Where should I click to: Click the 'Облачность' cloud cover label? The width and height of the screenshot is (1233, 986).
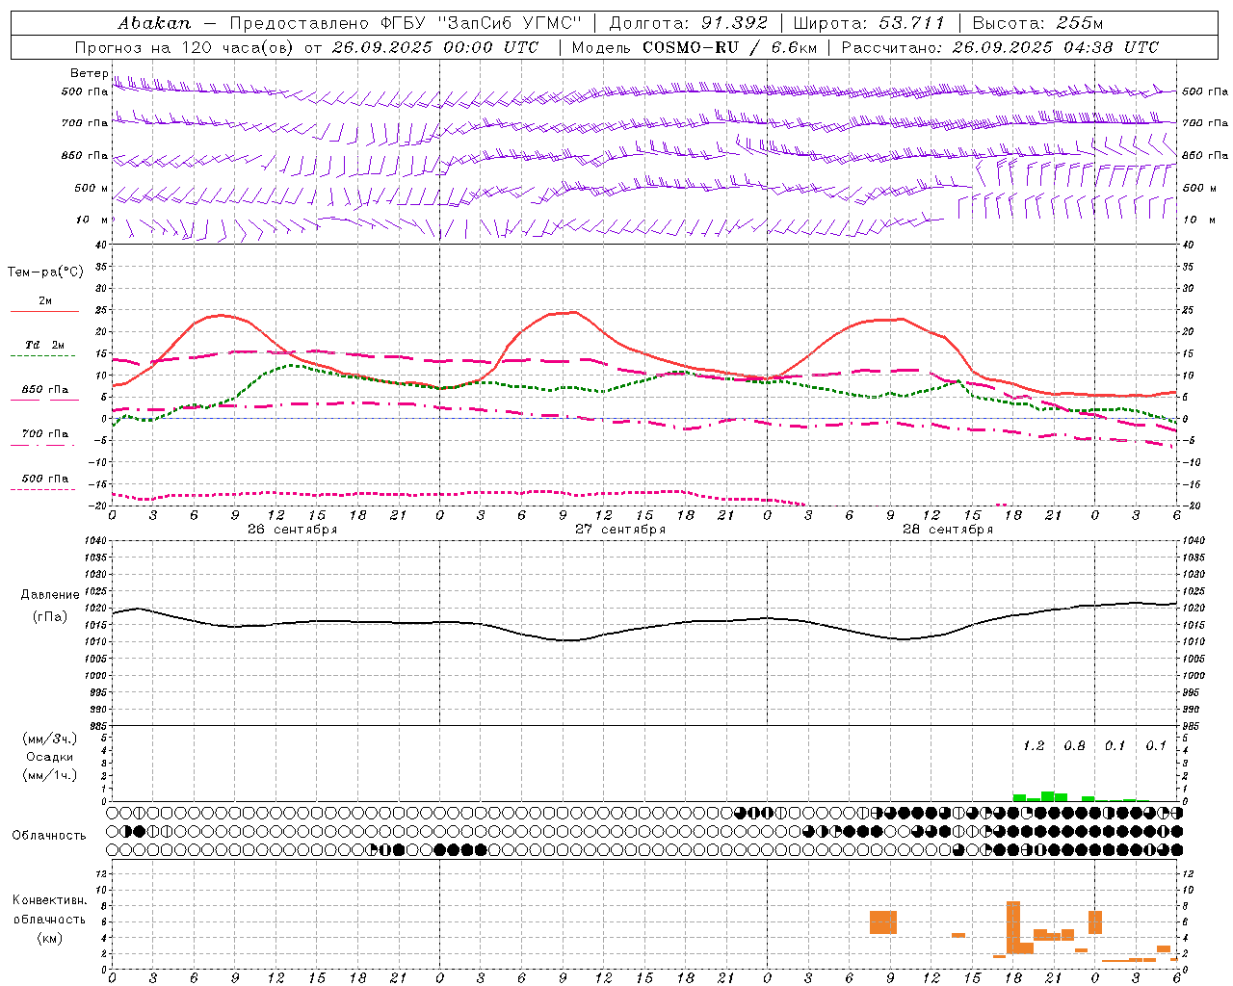tap(49, 836)
